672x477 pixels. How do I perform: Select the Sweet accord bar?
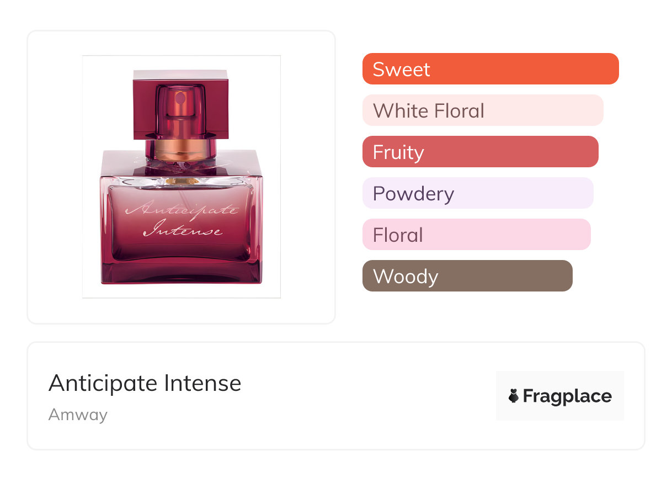click(x=490, y=69)
